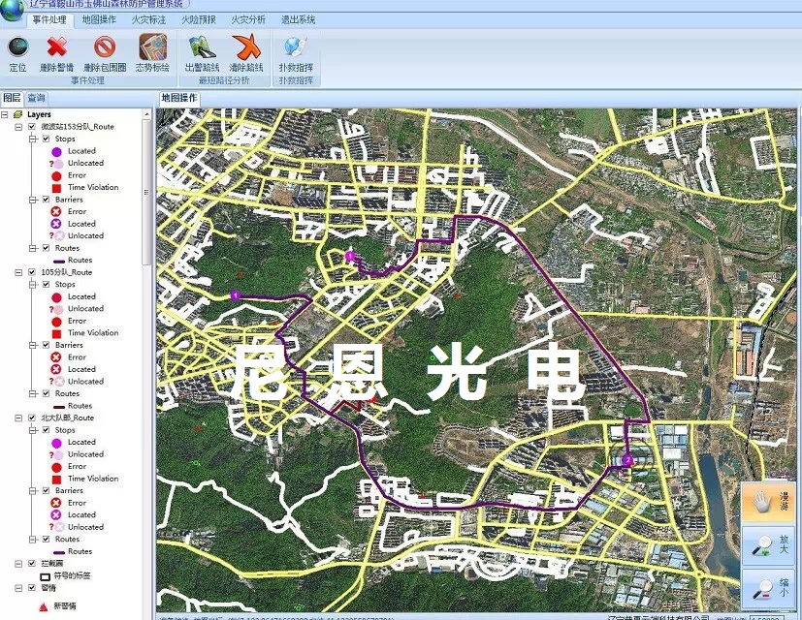Open the 火险预报 ribbon tab
The image size is (802, 620).
click(197, 19)
